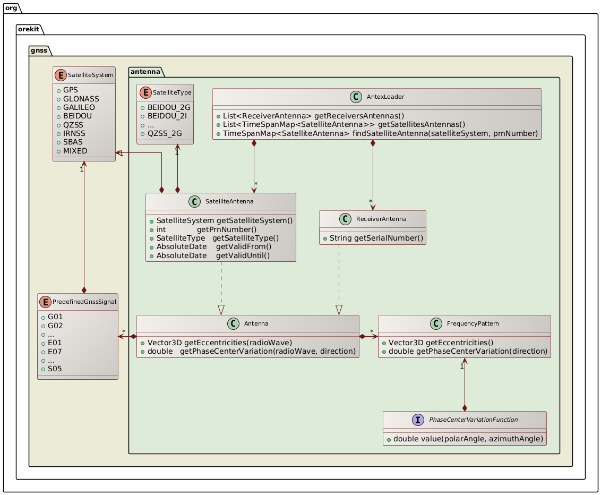Click the enum icon on SatelliteSystem

(60, 75)
